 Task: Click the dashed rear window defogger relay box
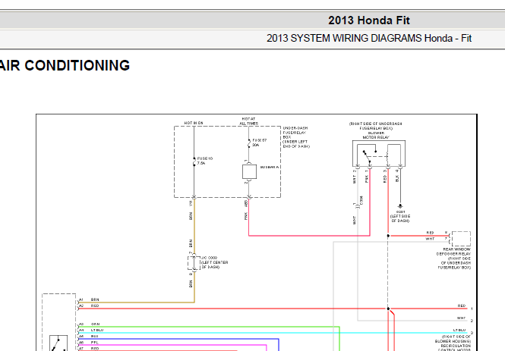[x=461, y=239]
